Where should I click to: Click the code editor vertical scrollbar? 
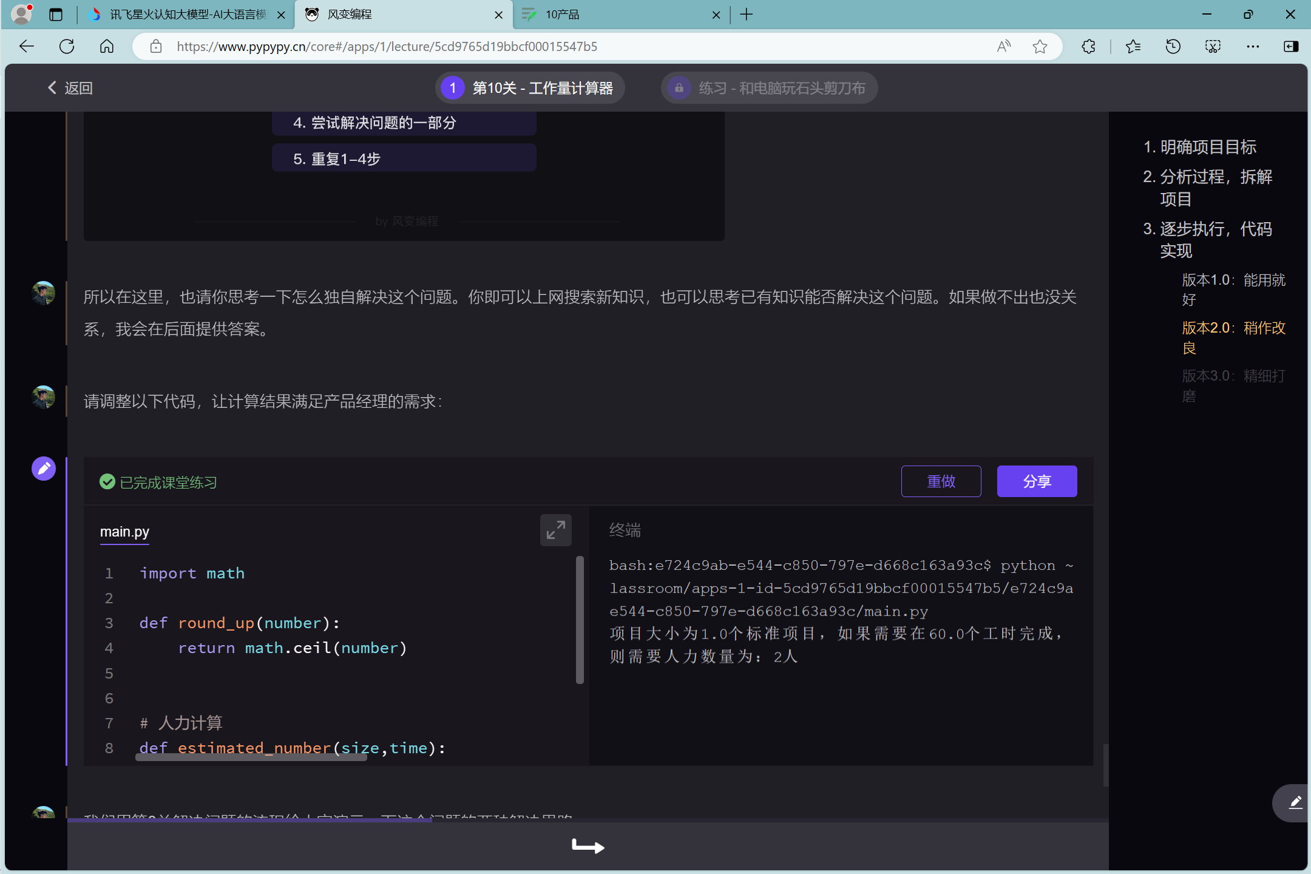pos(580,620)
